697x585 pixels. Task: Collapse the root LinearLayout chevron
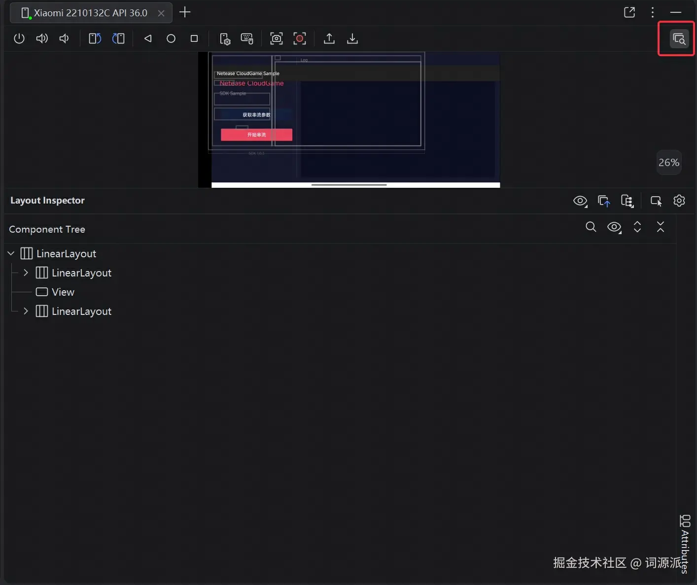11,253
